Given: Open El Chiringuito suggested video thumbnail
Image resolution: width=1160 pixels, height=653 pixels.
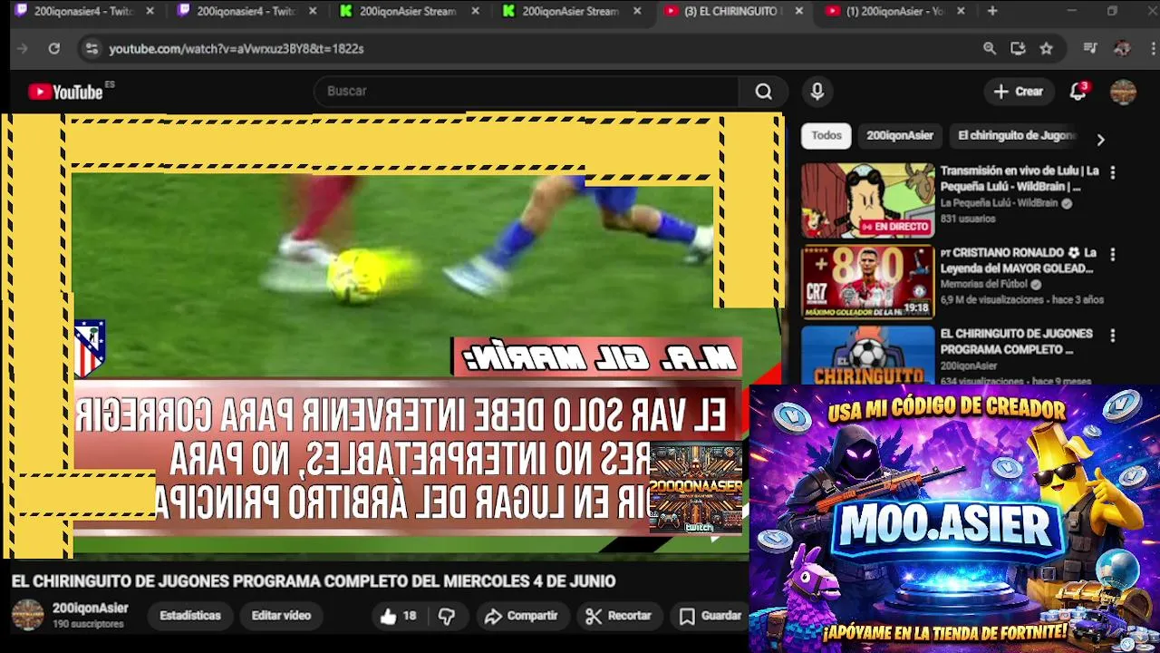Looking at the screenshot, I should tap(867, 356).
